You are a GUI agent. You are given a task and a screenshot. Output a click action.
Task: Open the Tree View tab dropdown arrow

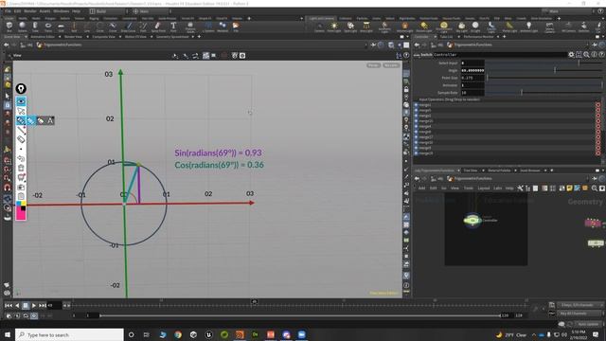click(483, 170)
